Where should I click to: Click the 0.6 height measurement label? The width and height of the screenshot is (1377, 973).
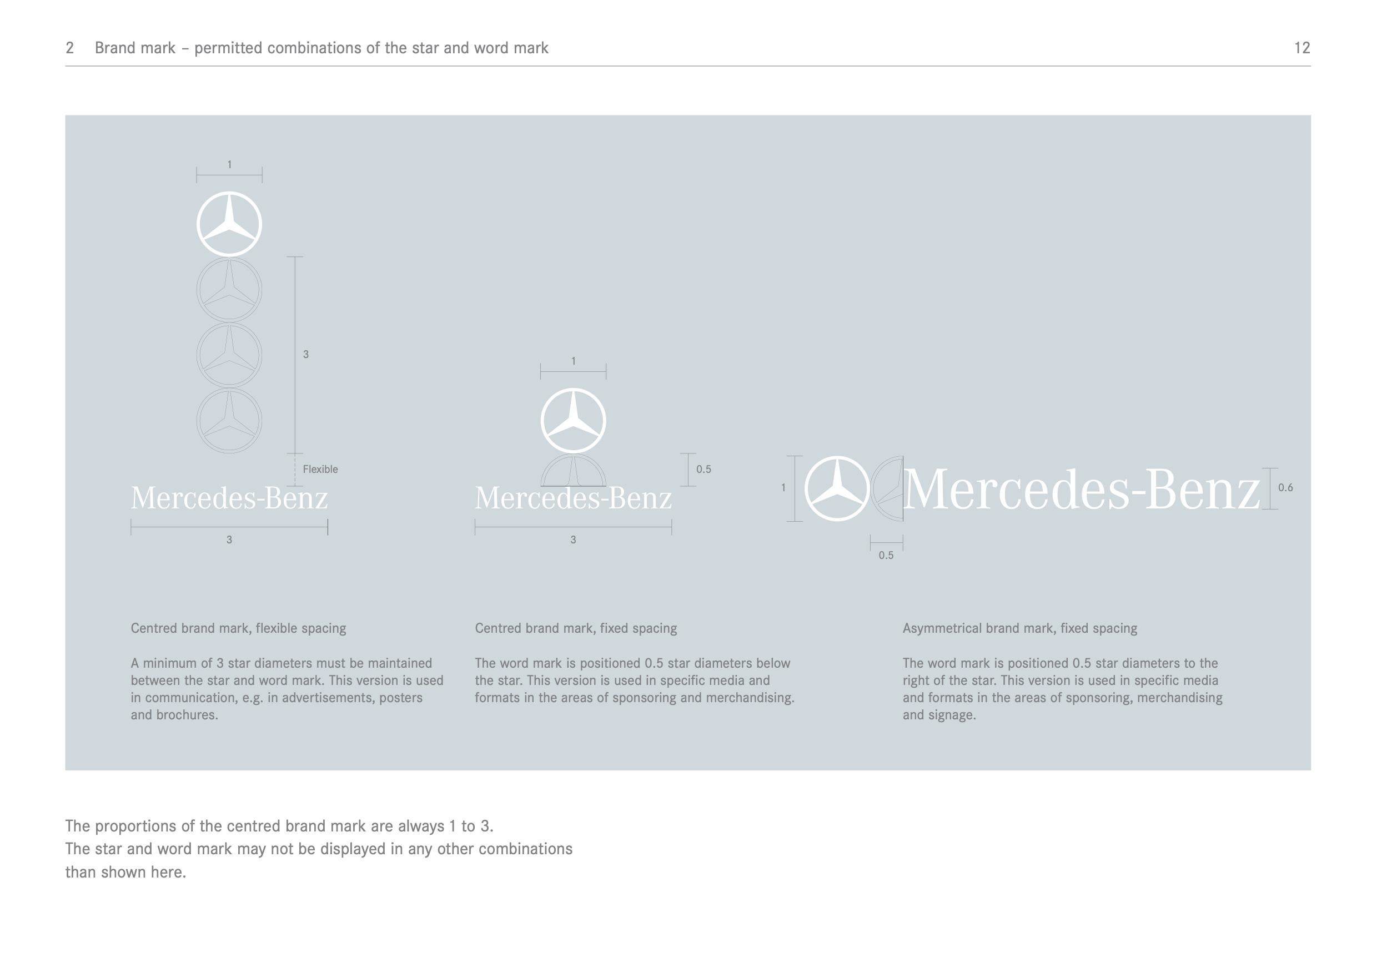(1285, 487)
